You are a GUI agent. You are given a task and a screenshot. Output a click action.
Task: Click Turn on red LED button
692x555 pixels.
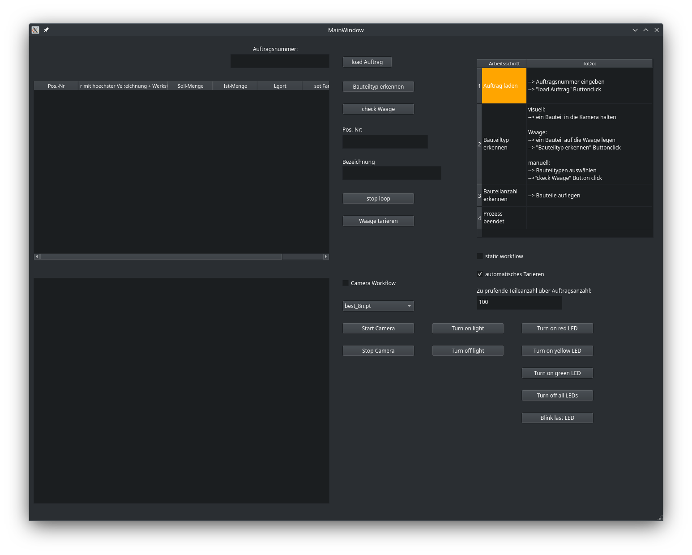tap(557, 329)
